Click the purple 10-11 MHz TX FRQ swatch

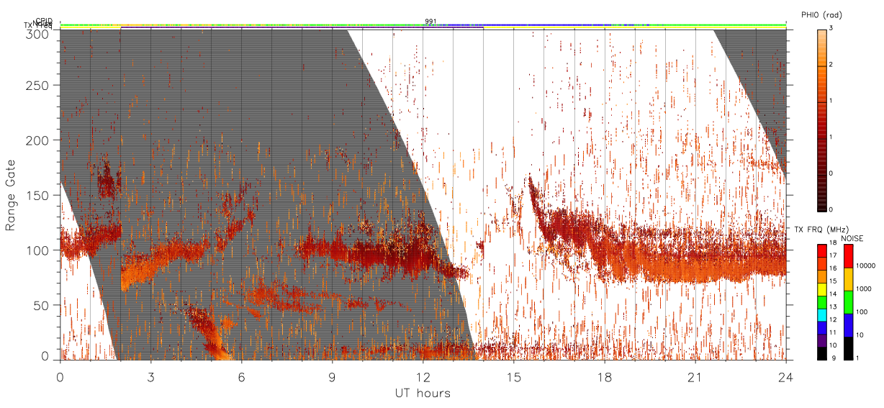[821, 340]
